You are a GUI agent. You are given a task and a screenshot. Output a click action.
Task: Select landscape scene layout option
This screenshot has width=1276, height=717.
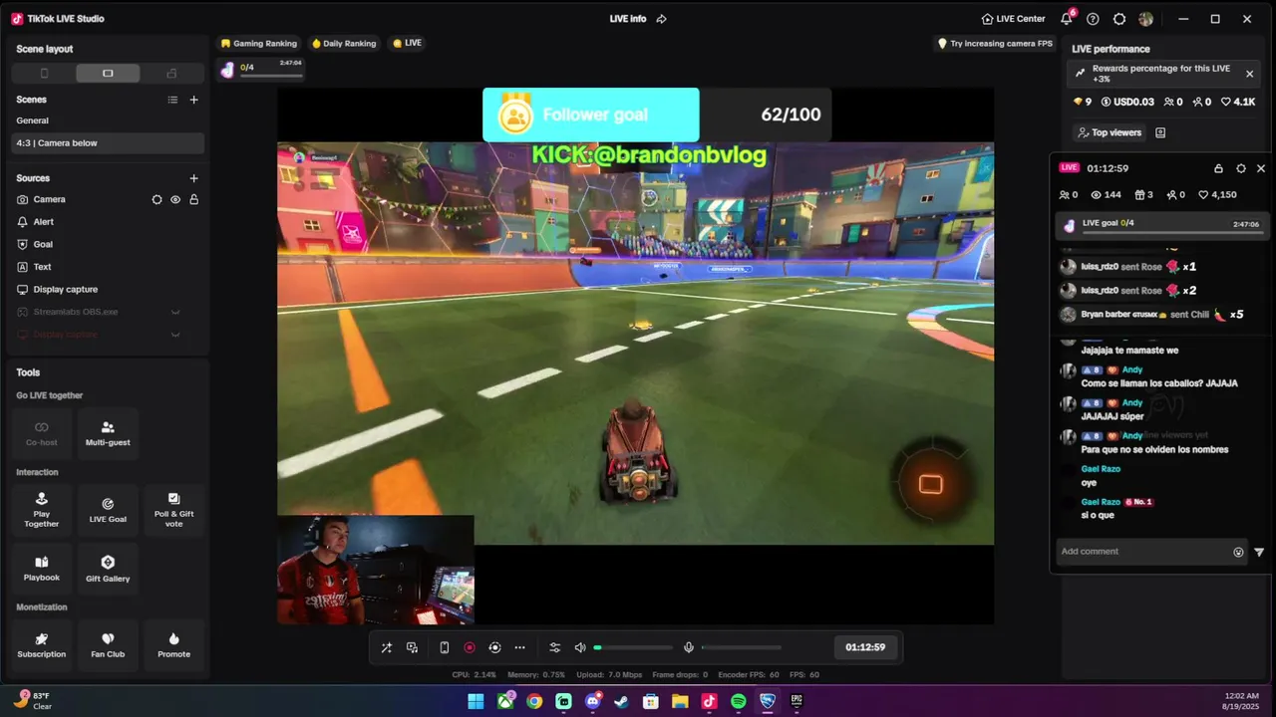point(108,73)
